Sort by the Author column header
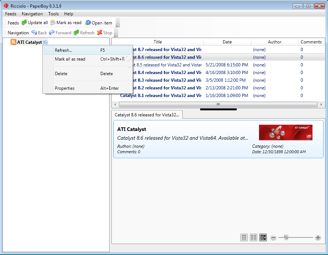 point(275,42)
